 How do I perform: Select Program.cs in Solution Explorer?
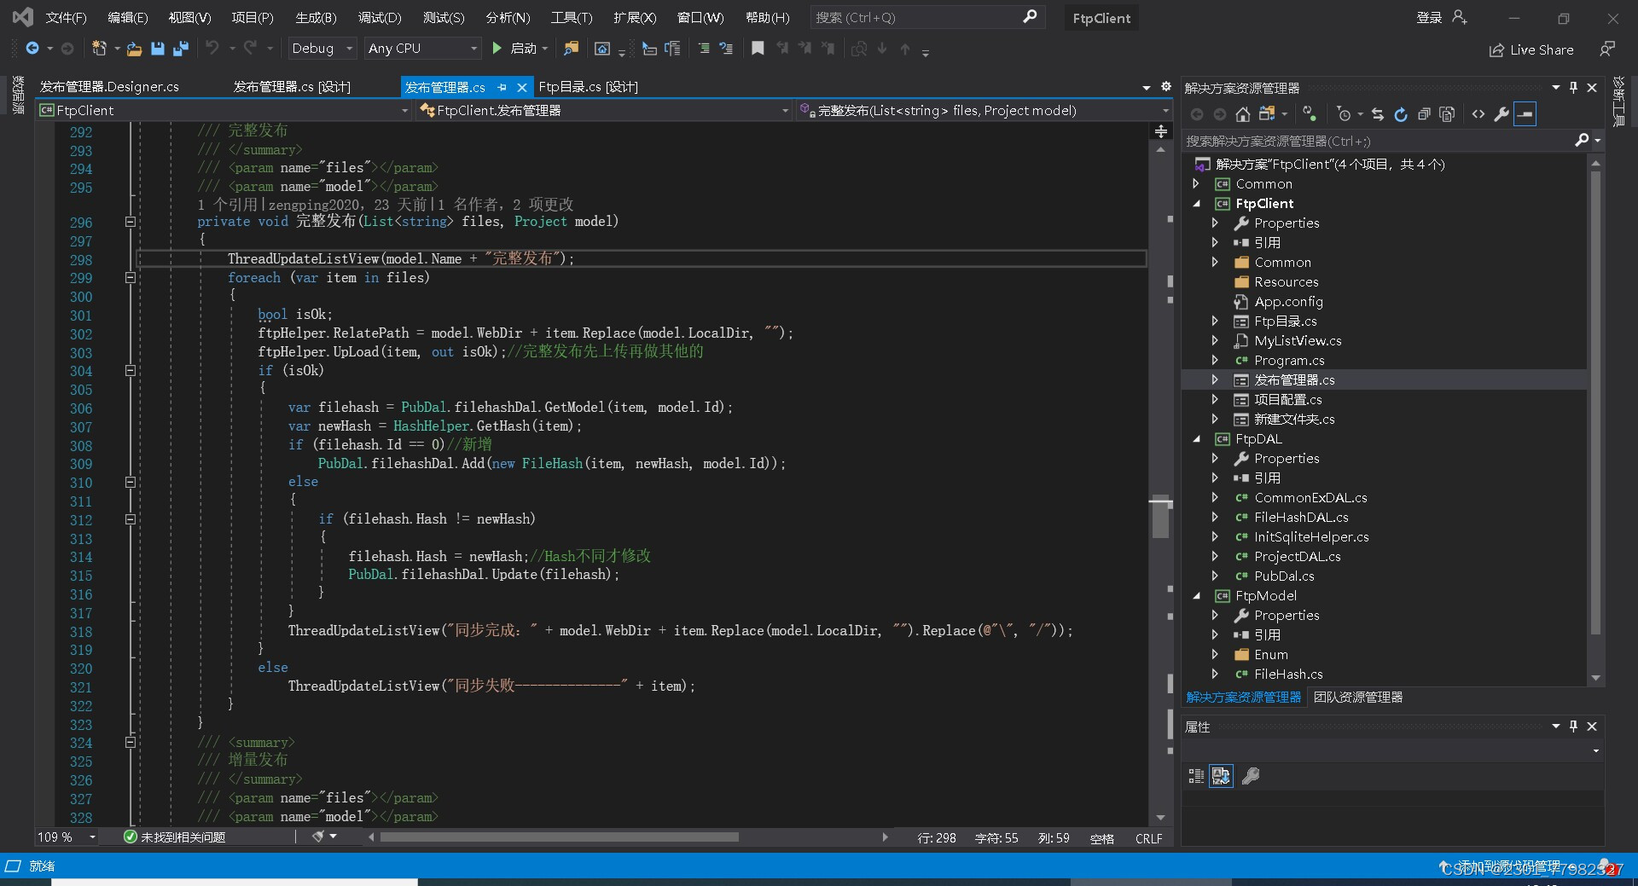coord(1288,361)
